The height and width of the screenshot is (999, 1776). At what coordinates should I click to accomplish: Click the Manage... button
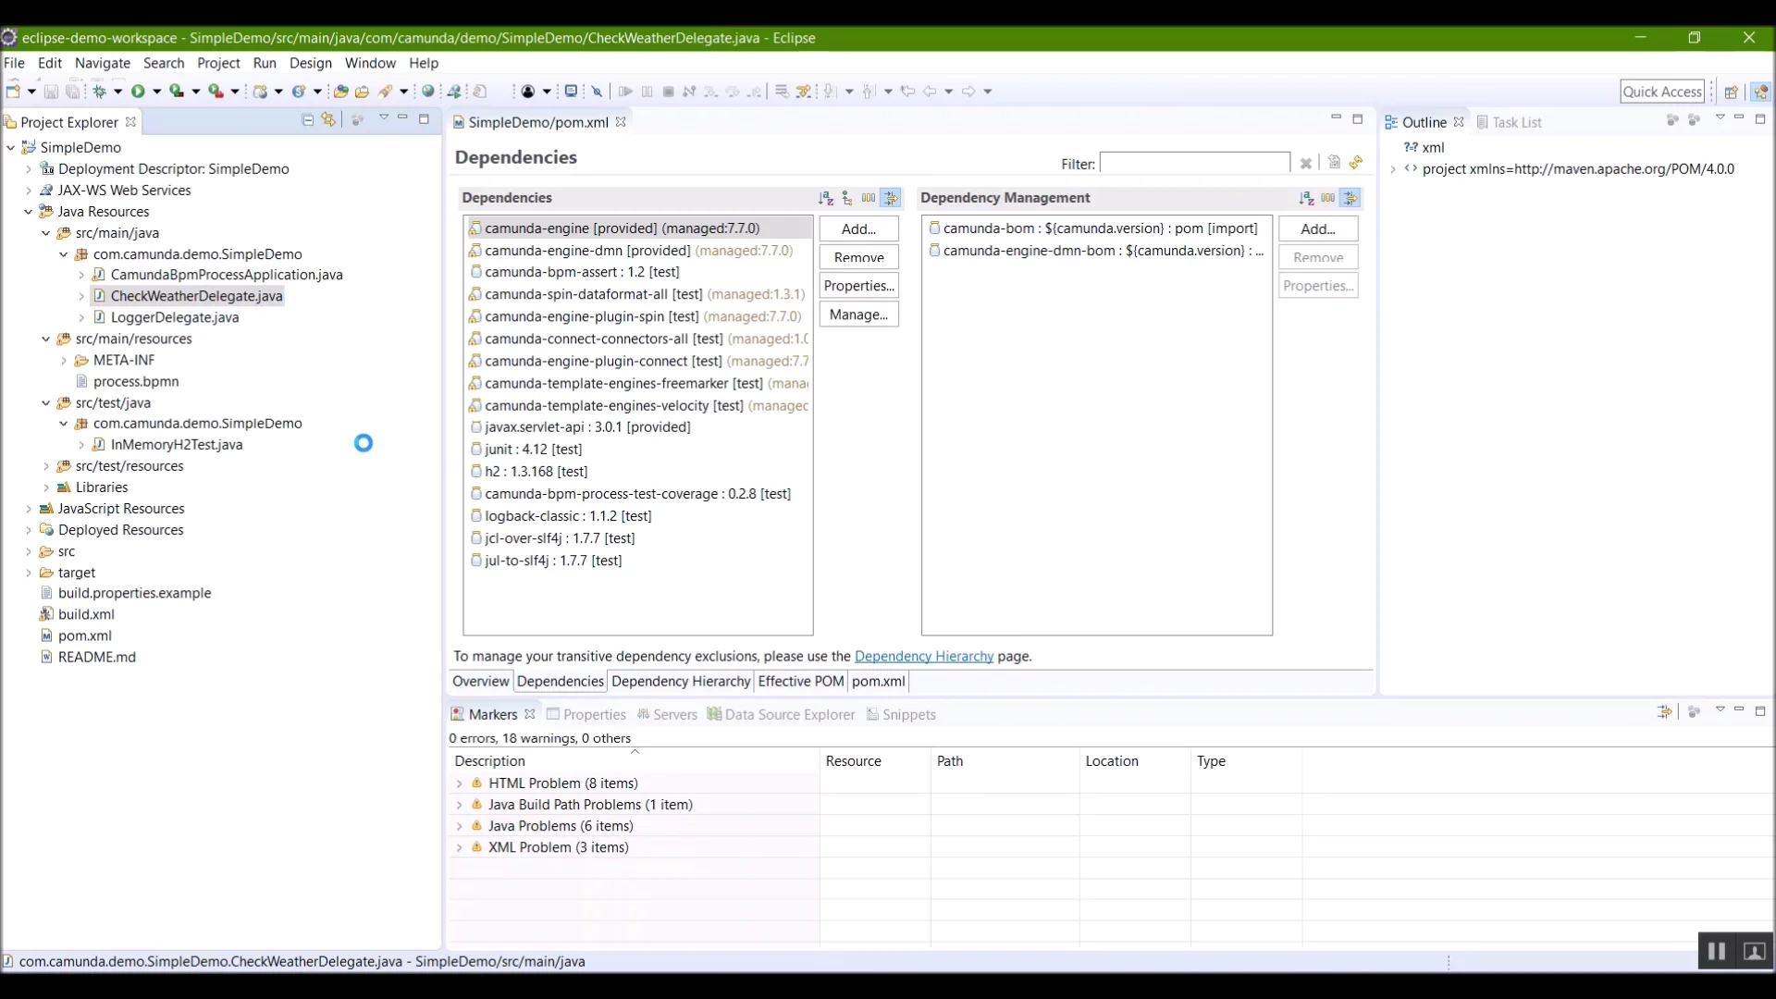click(858, 314)
